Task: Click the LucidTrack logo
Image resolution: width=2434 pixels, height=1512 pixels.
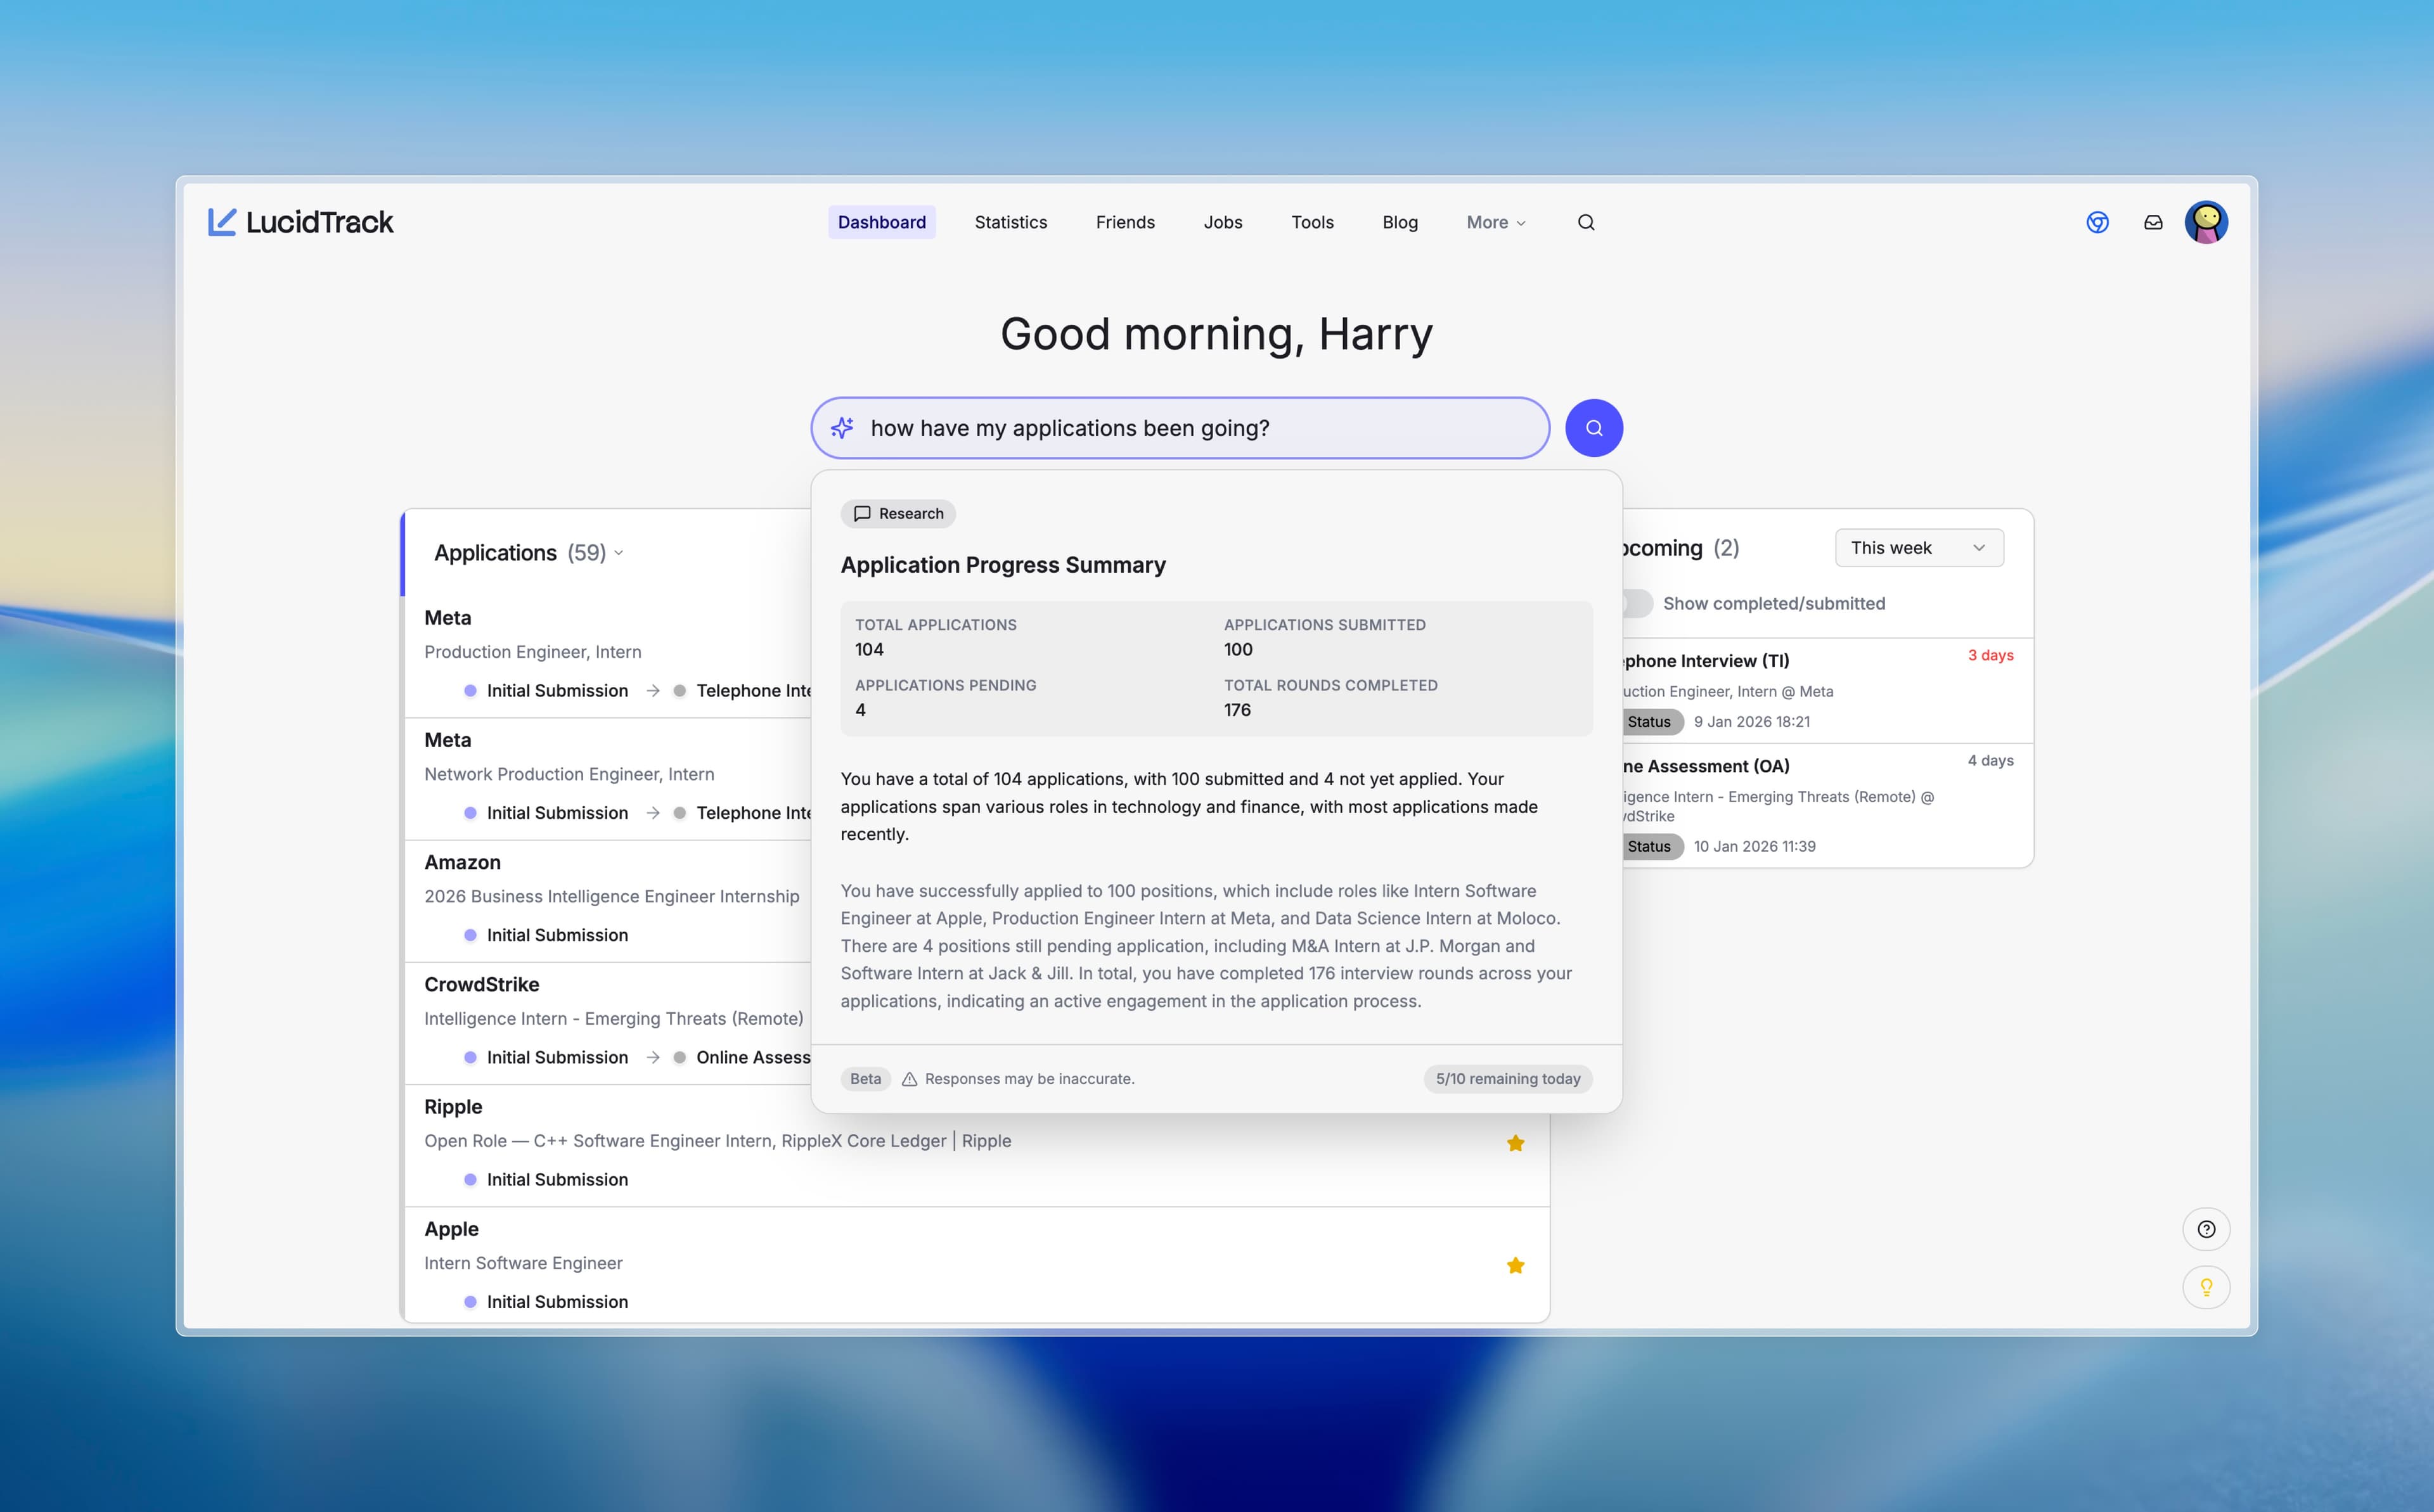Action: tap(300, 222)
